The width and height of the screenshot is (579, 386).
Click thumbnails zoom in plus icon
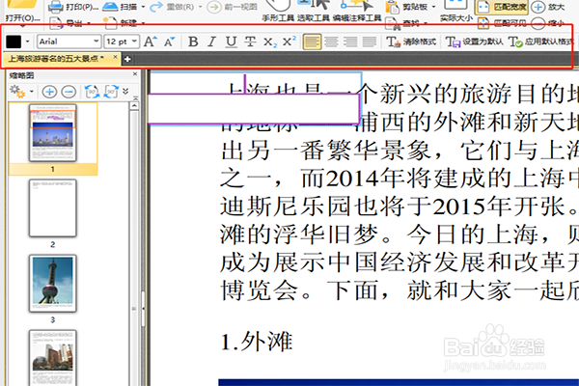point(49,92)
